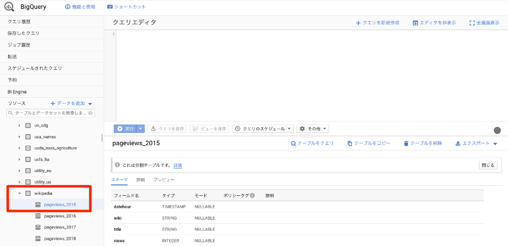Click the pageviews_2018 table icon

[38, 239]
